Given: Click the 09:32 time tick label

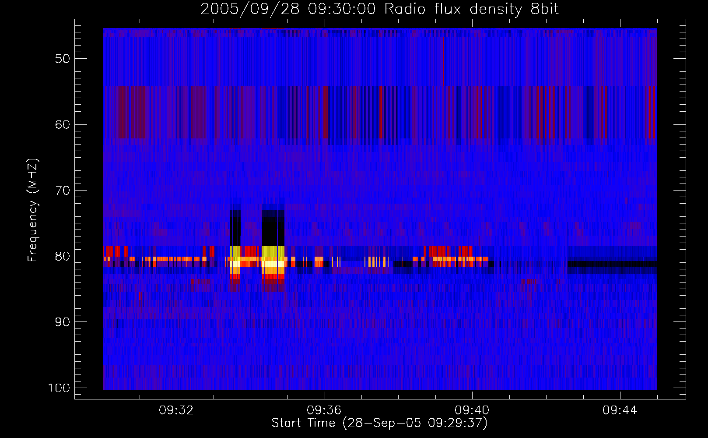Looking at the screenshot, I should pyautogui.click(x=176, y=410).
